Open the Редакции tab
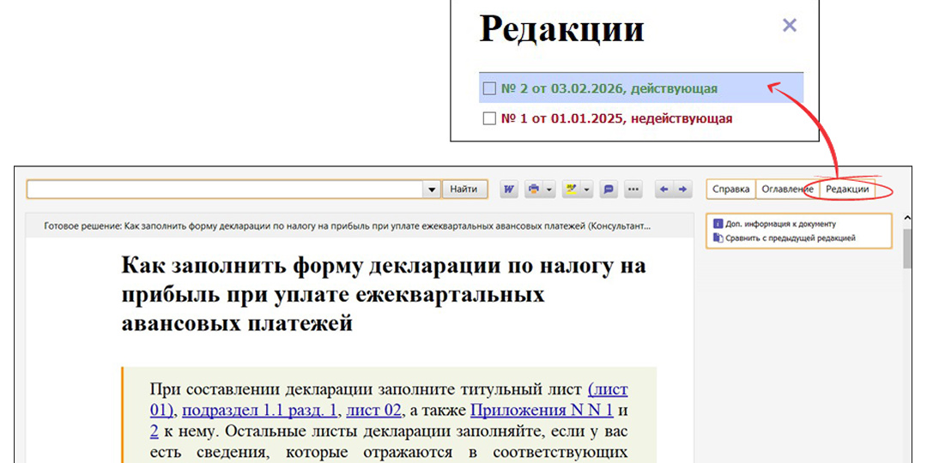The width and height of the screenshot is (927, 463). click(x=847, y=189)
